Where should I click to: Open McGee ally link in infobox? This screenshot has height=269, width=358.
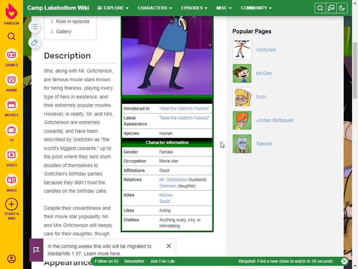[166, 195]
